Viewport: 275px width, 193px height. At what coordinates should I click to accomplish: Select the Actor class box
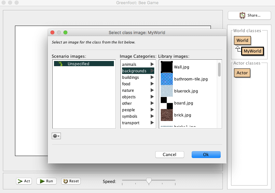tap(242, 73)
